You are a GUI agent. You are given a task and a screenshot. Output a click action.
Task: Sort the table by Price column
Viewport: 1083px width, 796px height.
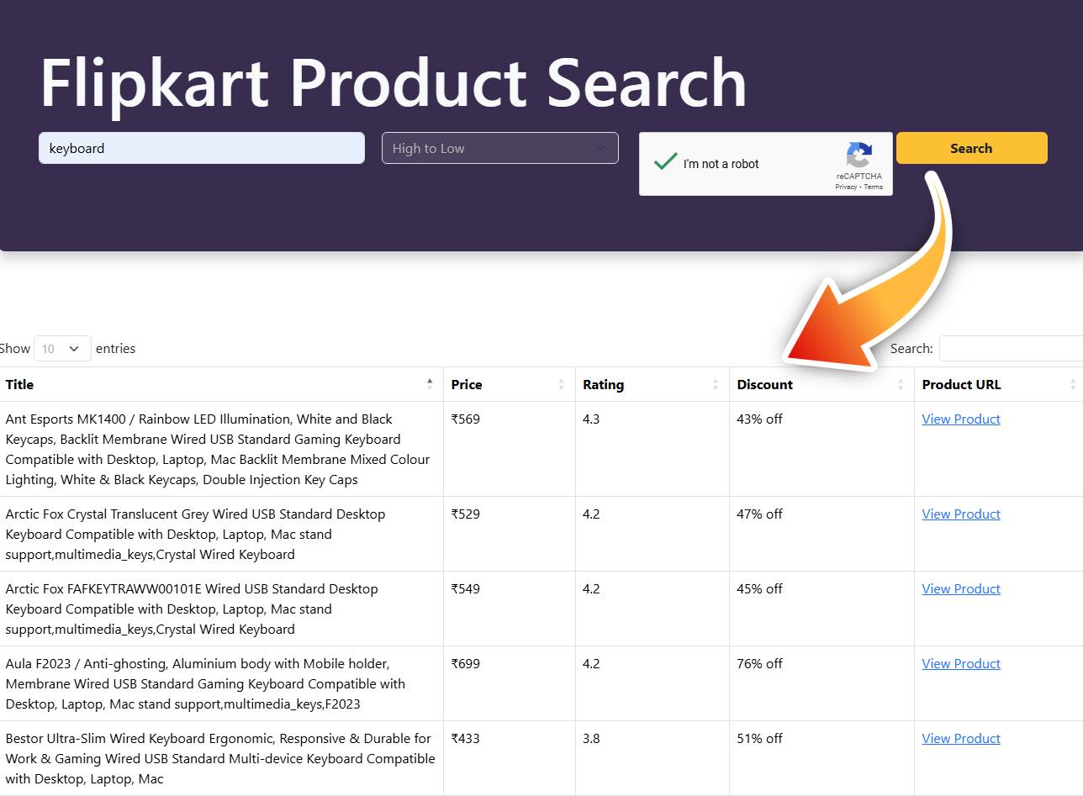click(x=510, y=384)
